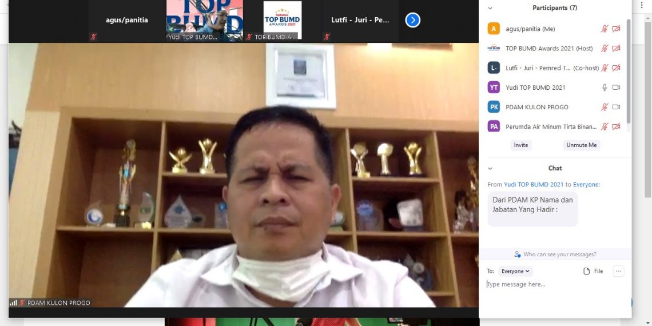Click Yudi TOP BUMD 2021 sender link
The image size is (652, 326).
pyautogui.click(x=534, y=184)
